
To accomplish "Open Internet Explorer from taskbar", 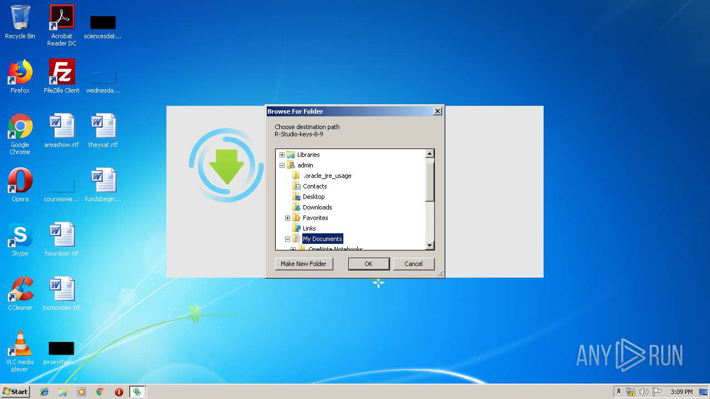I will coord(44,392).
